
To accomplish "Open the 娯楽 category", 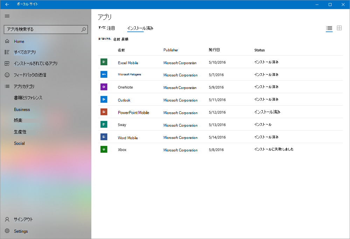I will coord(18,120).
